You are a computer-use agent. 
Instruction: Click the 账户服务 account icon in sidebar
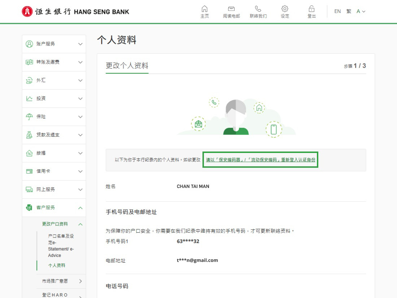coord(29,44)
